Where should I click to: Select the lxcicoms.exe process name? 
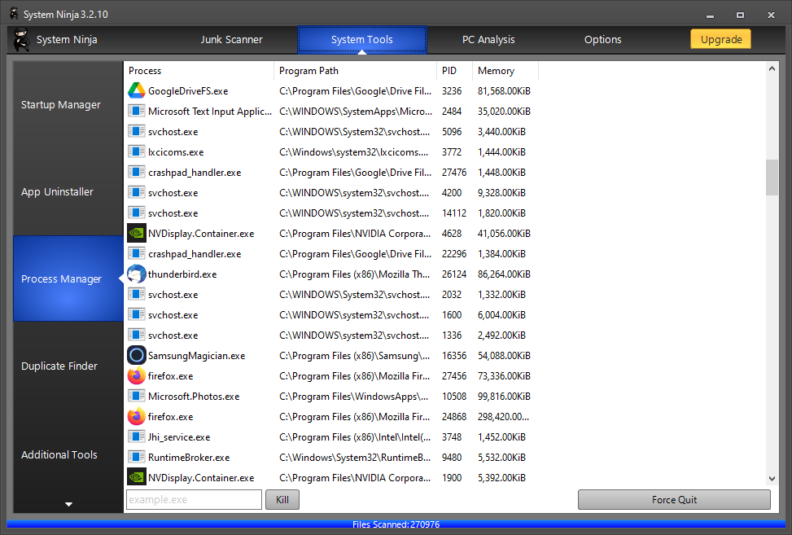[176, 152]
